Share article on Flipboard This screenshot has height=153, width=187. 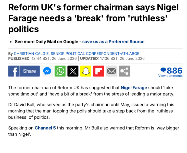point(99,71)
